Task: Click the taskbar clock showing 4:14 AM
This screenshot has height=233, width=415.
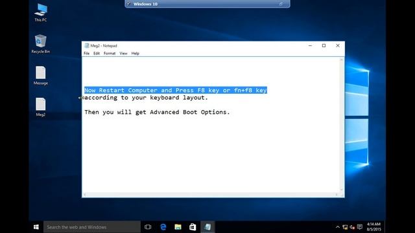Action: coord(373,227)
